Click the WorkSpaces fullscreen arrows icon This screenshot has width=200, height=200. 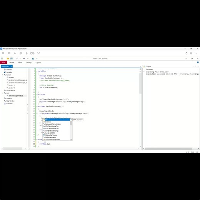[38, 53]
